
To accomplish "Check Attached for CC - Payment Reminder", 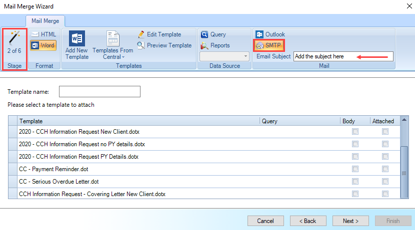I will point(385,169).
